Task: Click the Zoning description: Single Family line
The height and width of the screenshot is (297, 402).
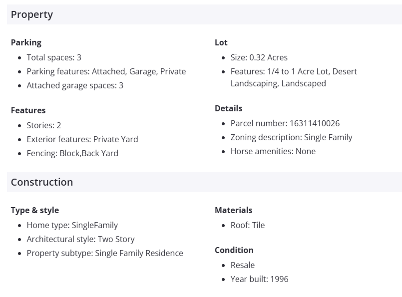Action: 291,137
